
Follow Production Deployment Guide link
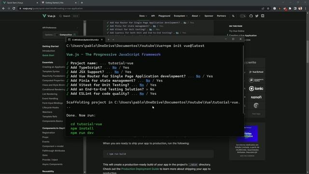[x=140, y=169]
